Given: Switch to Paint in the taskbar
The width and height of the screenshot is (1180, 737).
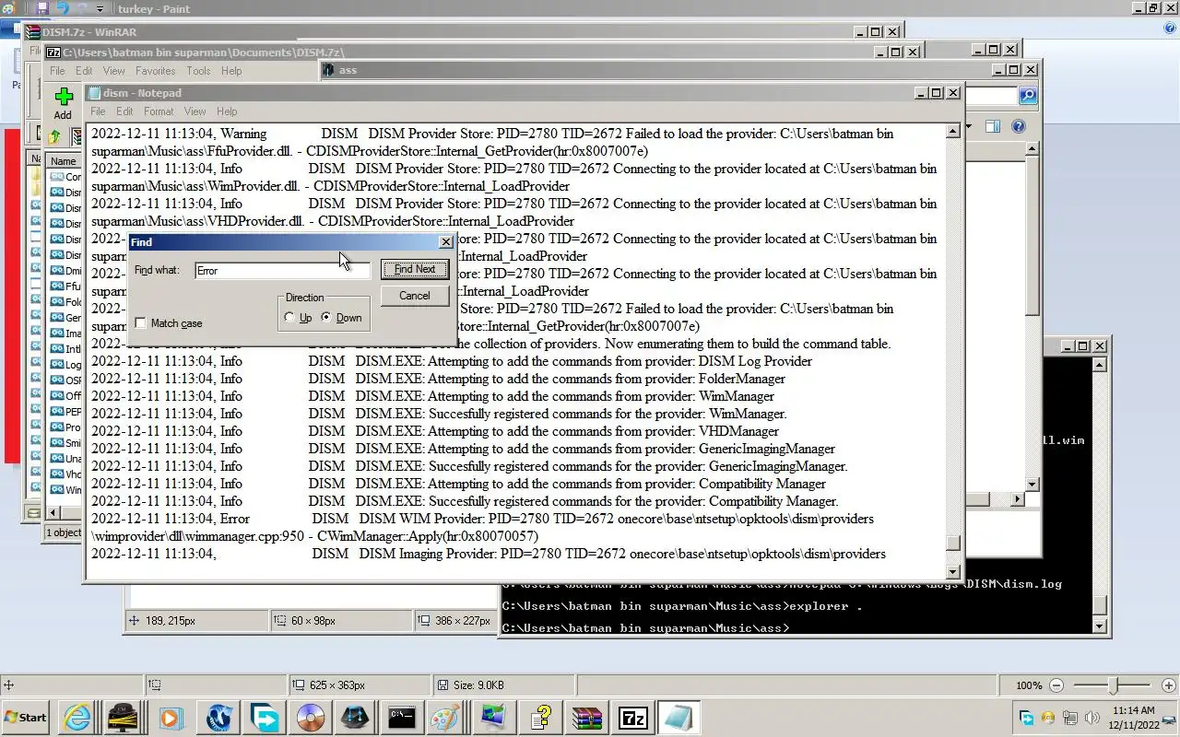Looking at the screenshot, I should click(x=446, y=718).
